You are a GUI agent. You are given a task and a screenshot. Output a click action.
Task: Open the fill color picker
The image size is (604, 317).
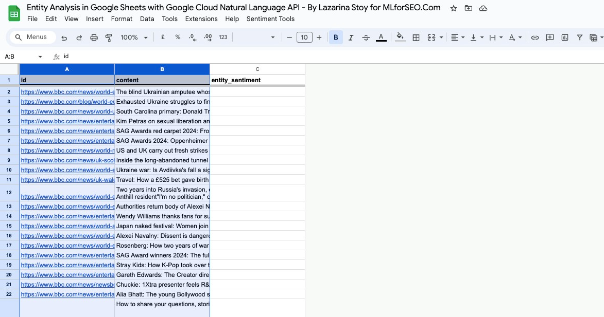(400, 38)
